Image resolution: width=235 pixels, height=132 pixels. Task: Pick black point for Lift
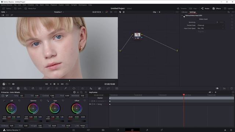coord(4,101)
